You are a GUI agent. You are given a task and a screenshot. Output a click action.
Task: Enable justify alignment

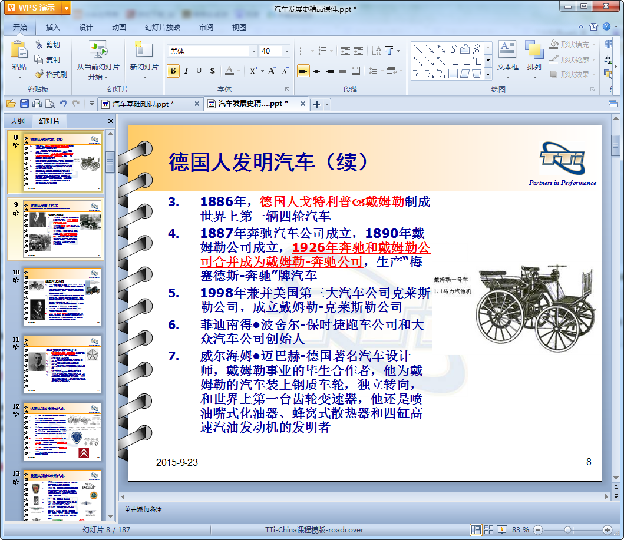(342, 71)
